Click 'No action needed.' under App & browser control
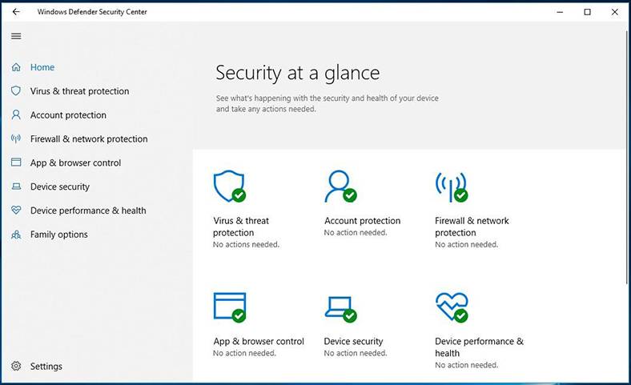The height and width of the screenshot is (385, 631). pyautogui.click(x=244, y=353)
